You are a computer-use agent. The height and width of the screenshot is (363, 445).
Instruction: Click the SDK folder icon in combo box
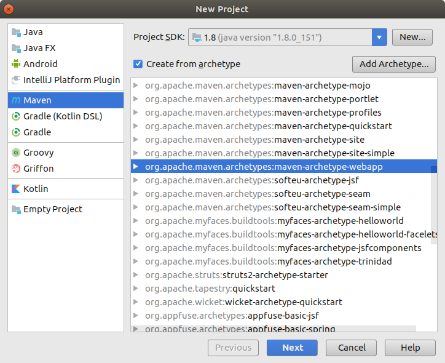[x=197, y=38]
